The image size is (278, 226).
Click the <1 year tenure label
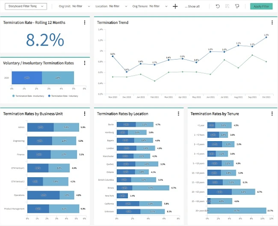(201, 126)
